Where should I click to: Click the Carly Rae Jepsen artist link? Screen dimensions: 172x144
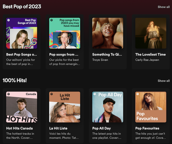(x=147, y=60)
